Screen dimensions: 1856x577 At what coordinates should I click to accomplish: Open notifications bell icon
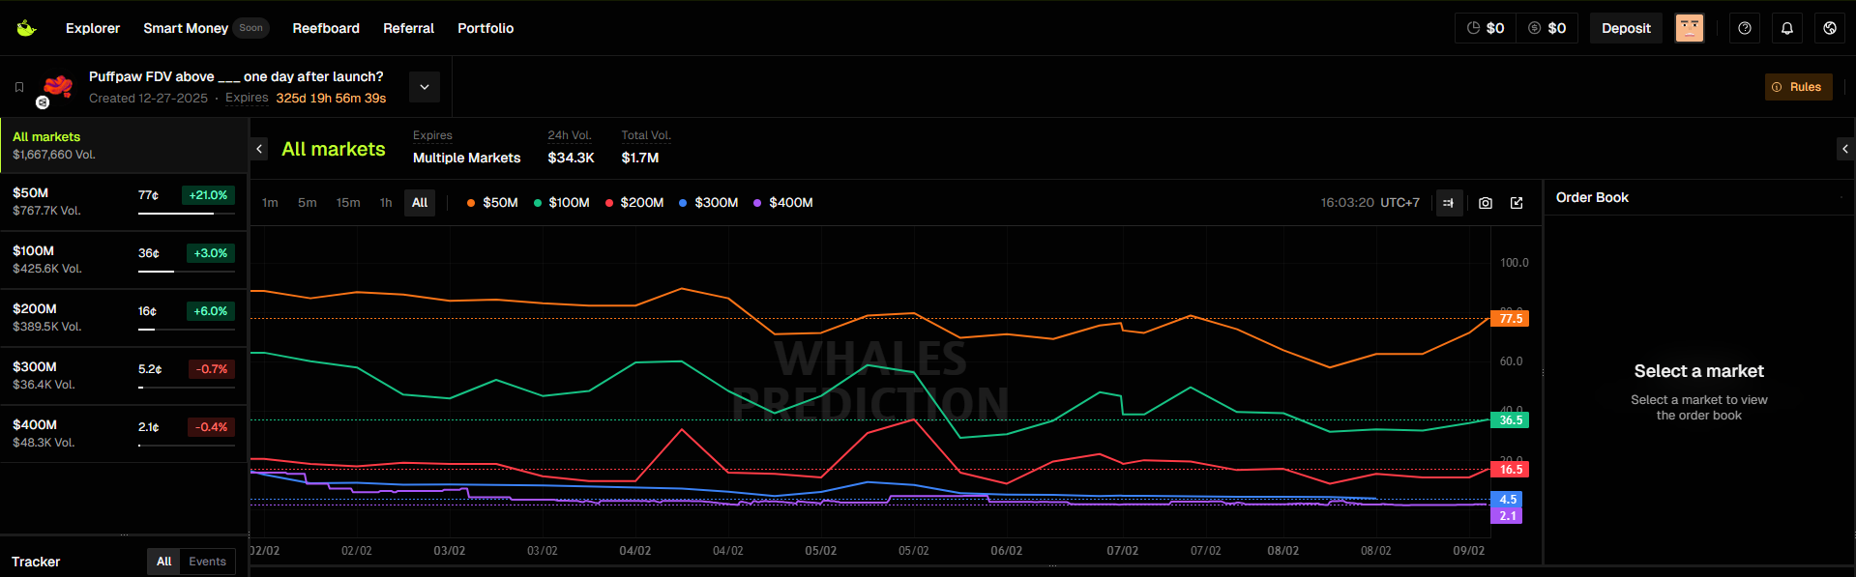(x=1787, y=28)
